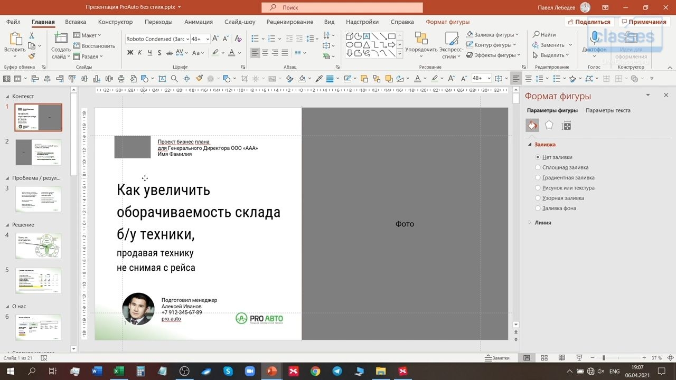Open Word from the taskbar

click(97, 371)
